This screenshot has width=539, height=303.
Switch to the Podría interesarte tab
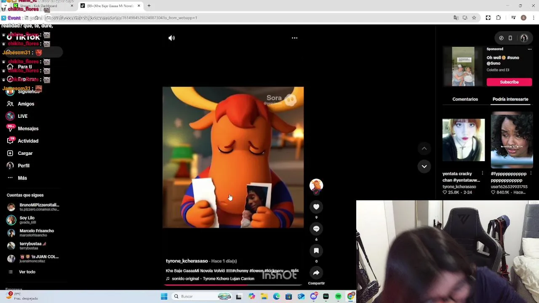click(510, 99)
